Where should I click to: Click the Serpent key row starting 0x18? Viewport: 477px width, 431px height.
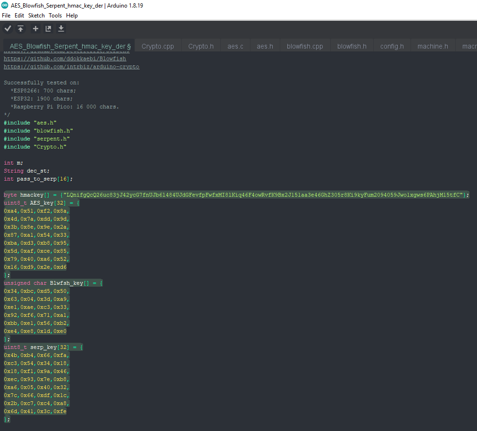36,372
